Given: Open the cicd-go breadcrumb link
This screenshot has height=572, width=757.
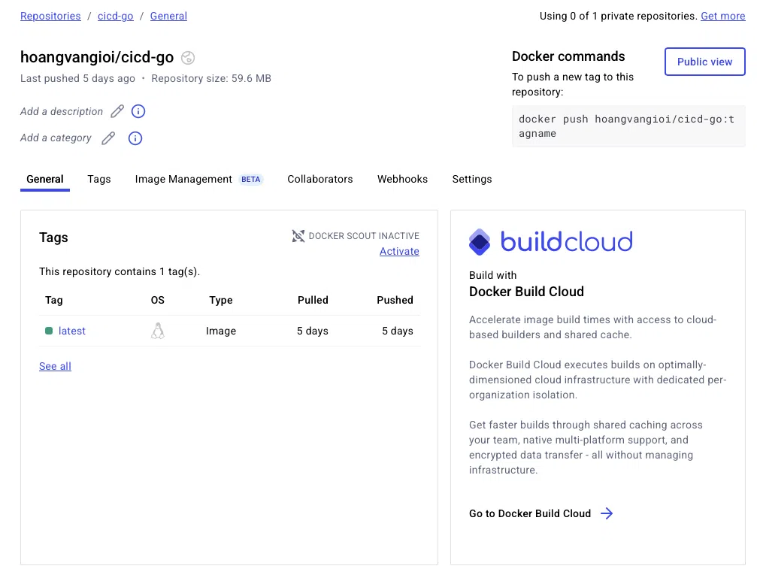Looking at the screenshot, I should (x=115, y=16).
